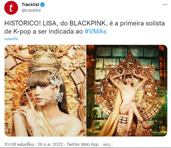The height and width of the screenshot is (148, 171).
Task: Open the Twitter Web App source link
Action: point(83,144)
